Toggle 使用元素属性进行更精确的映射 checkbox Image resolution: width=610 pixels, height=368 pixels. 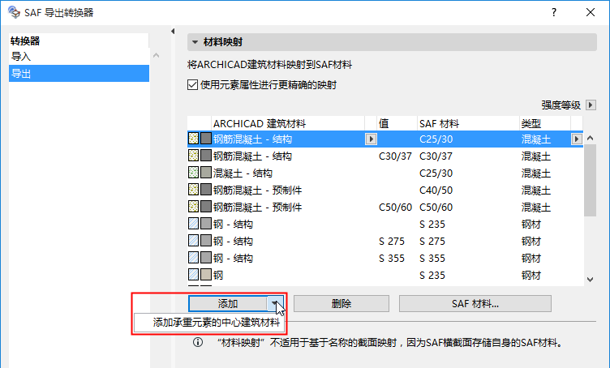(x=192, y=85)
